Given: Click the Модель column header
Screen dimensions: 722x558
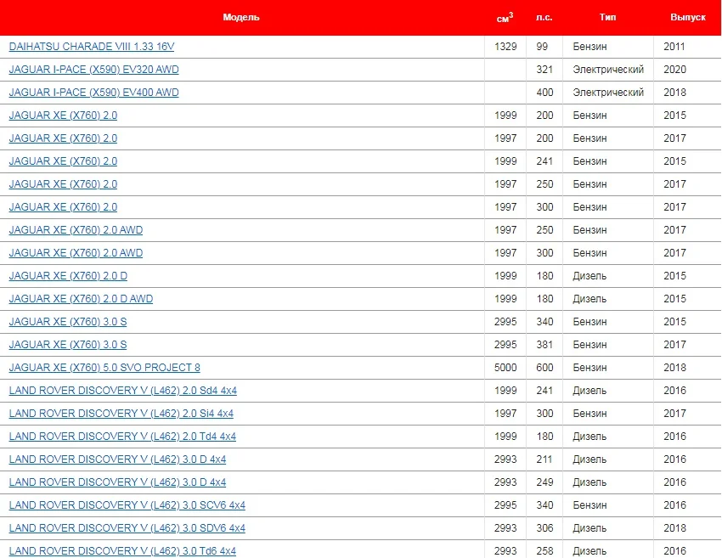Looking at the screenshot, I should tap(241, 18).
